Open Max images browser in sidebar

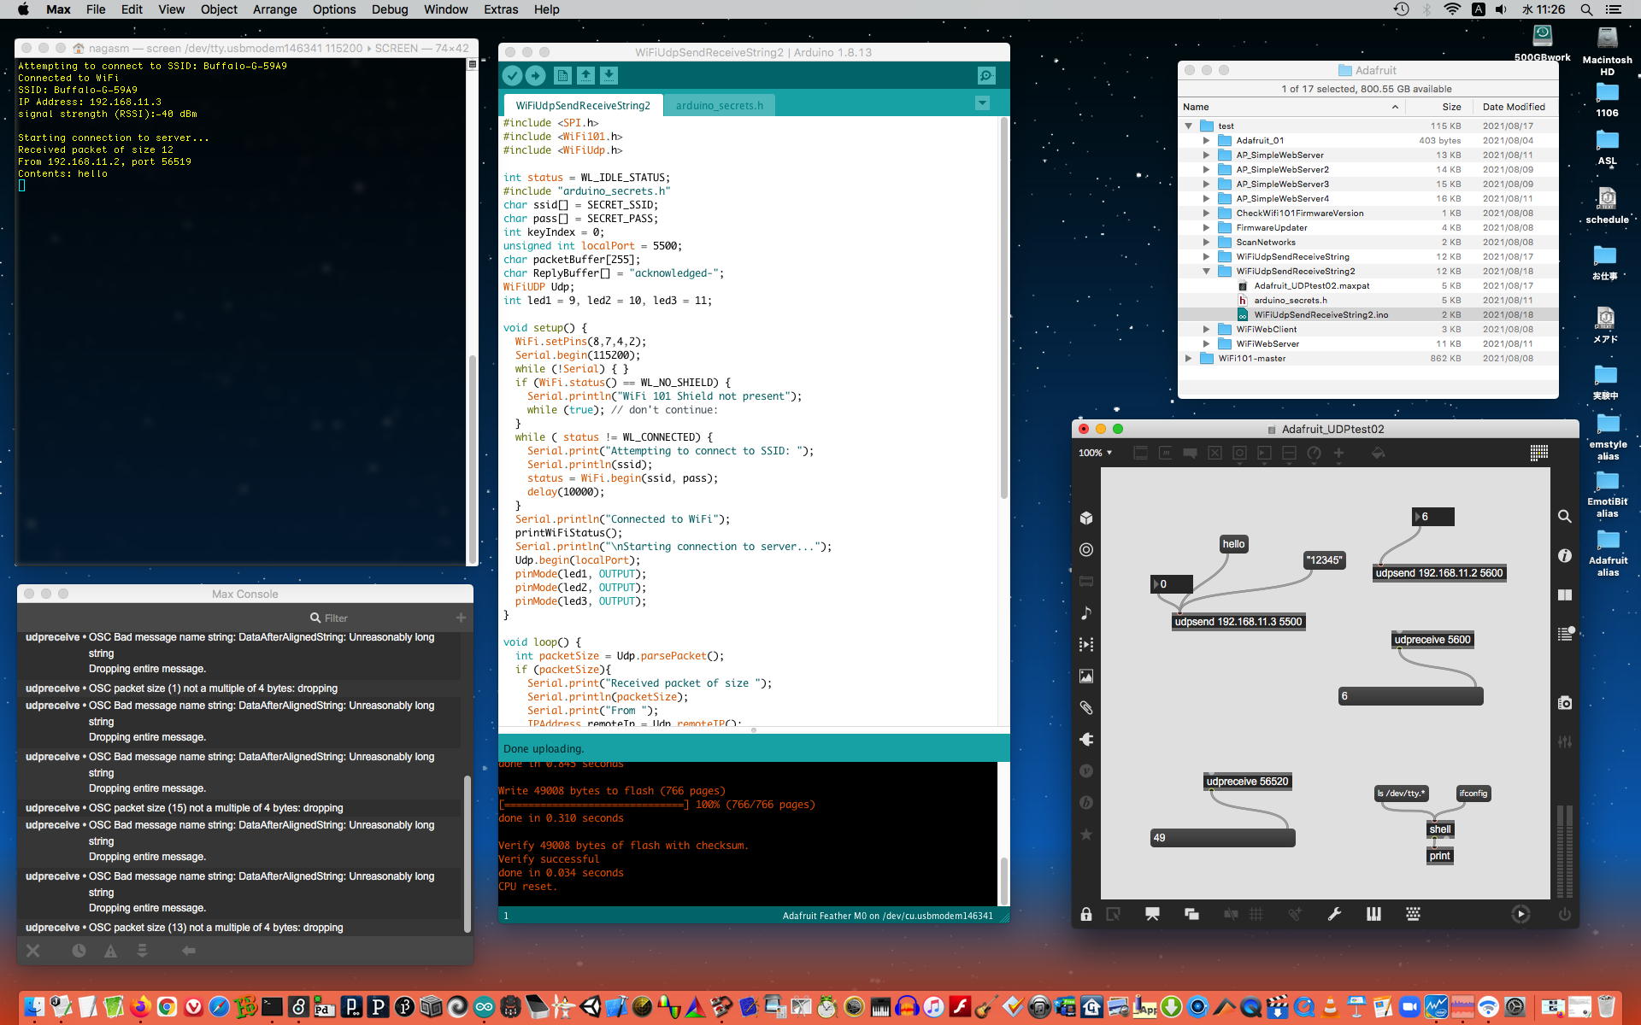coord(1086,676)
